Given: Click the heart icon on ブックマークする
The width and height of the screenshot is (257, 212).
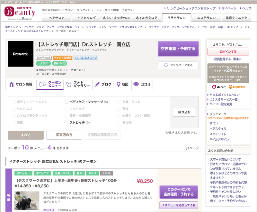Looking at the screenshot, I should (x=166, y=65).
